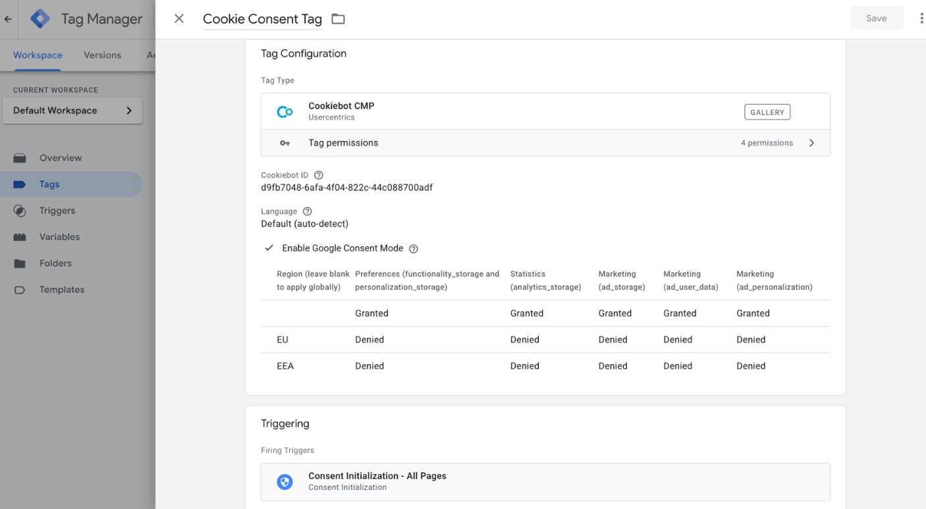This screenshot has width=926, height=509.
Task: Click the Tag Manager diamond logo
Action: (x=40, y=19)
